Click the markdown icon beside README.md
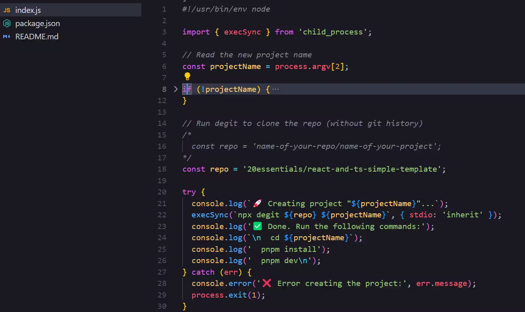 coord(6,36)
